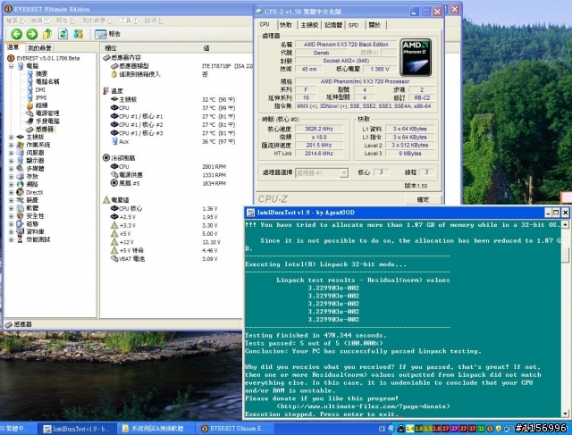Expand the 伺服器 server tree node
The width and height of the screenshot is (572, 435).
click(11, 153)
